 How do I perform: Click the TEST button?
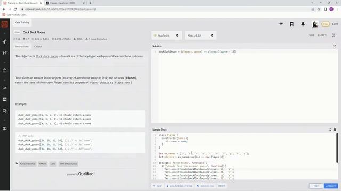point(316,186)
